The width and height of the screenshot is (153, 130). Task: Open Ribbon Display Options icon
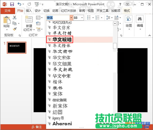pos(127,4)
